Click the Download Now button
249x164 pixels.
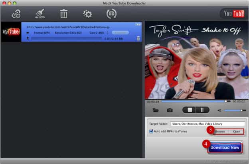click(225, 148)
